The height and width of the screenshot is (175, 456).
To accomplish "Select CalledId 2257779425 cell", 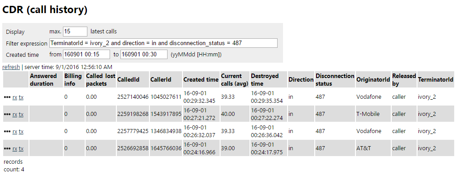I will 133,131.
